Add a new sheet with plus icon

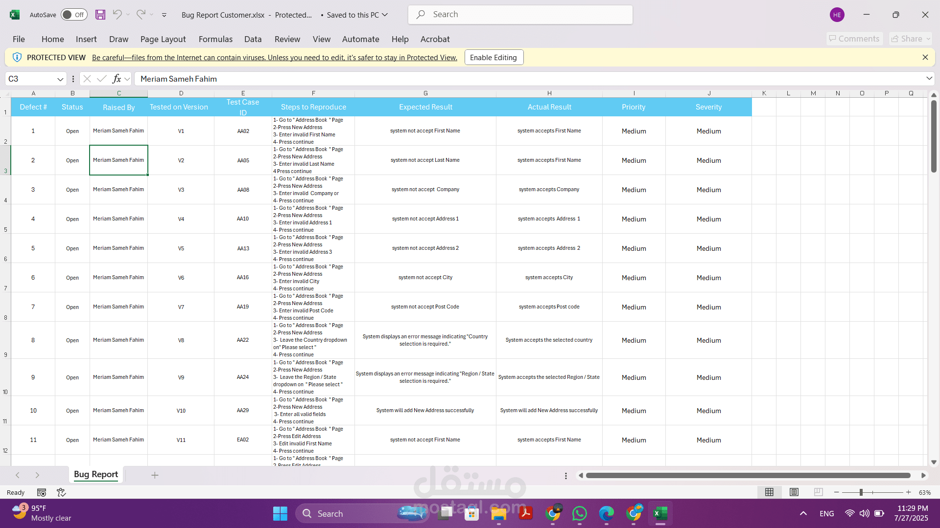pyautogui.click(x=155, y=475)
